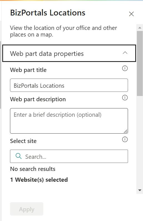The height and width of the screenshot is (221, 143).
Task: Click the magnifier icon in the site search
Action: pos(19,156)
